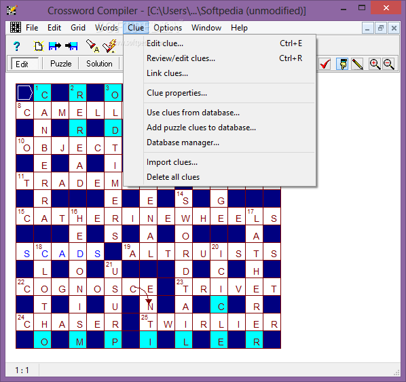The width and height of the screenshot is (406, 382).
Task: Select cell 8 with letter C
Action: 25,111
